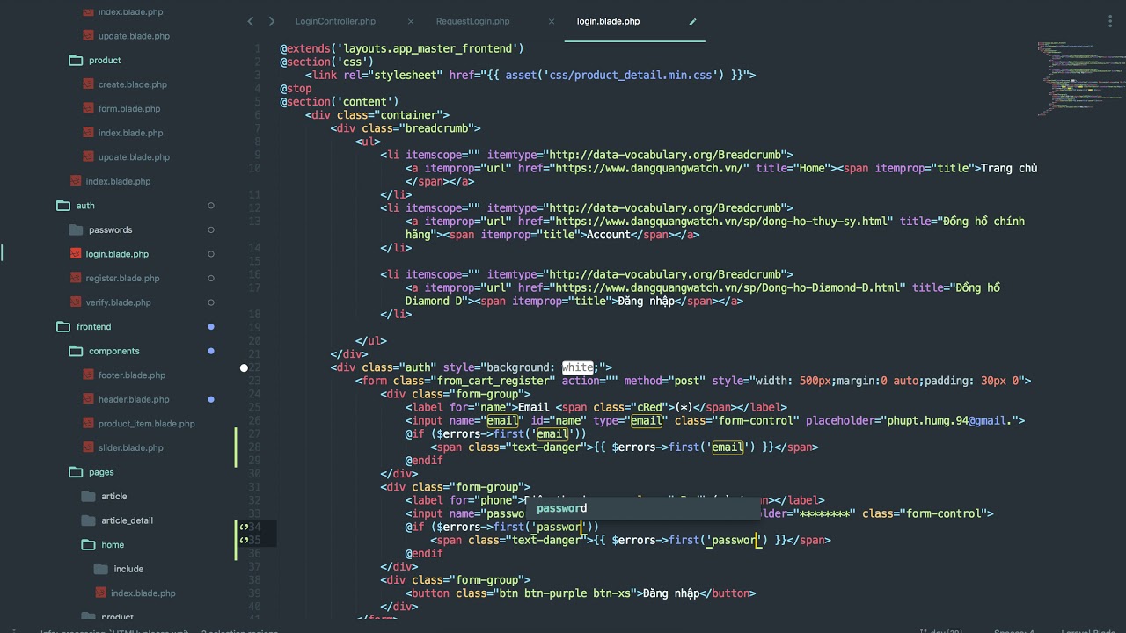Screen dimensions: 1126x633
Task: Open login.blade.php in the sidebar
Action: (x=117, y=254)
